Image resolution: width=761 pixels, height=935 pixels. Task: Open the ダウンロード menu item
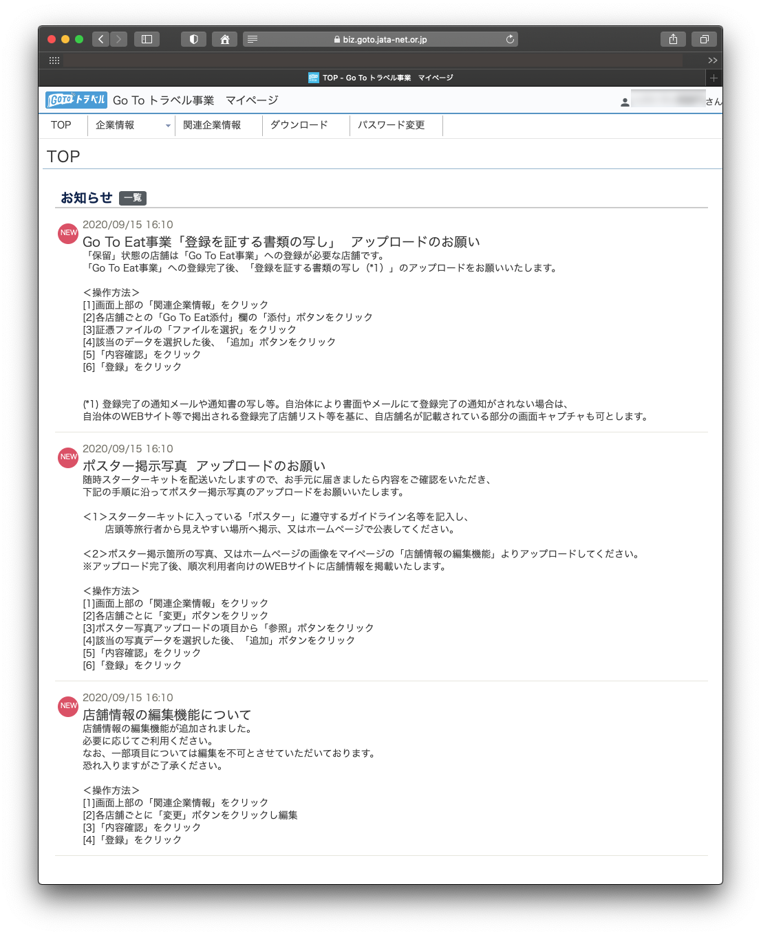tap(299, 125)
